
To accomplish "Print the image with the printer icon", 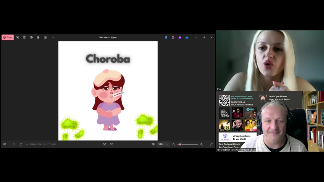I will point(31,37).
